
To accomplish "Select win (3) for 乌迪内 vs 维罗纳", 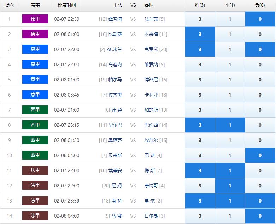I will (200, 64).
